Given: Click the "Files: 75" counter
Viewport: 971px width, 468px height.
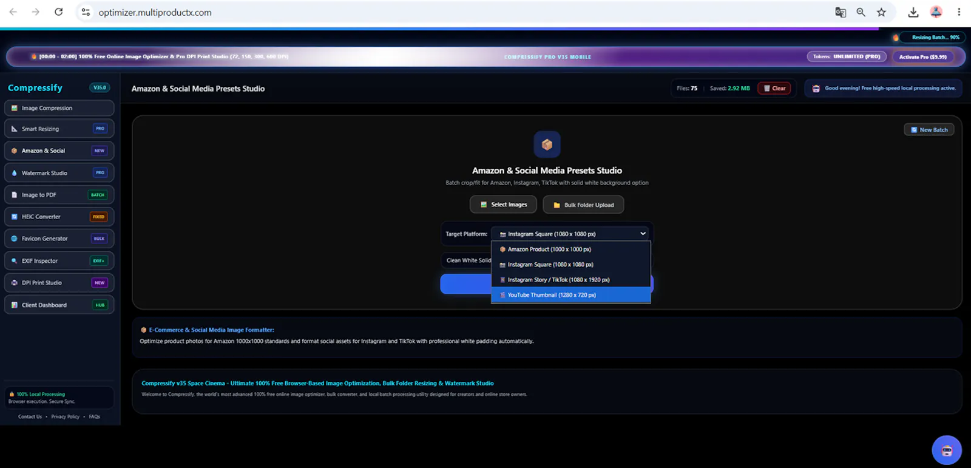Looking at the screenshot, I should click(x=687, y=89).
